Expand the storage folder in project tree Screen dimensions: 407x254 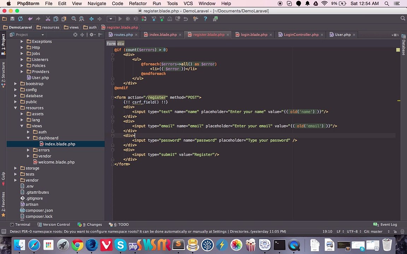pos(16,168)
